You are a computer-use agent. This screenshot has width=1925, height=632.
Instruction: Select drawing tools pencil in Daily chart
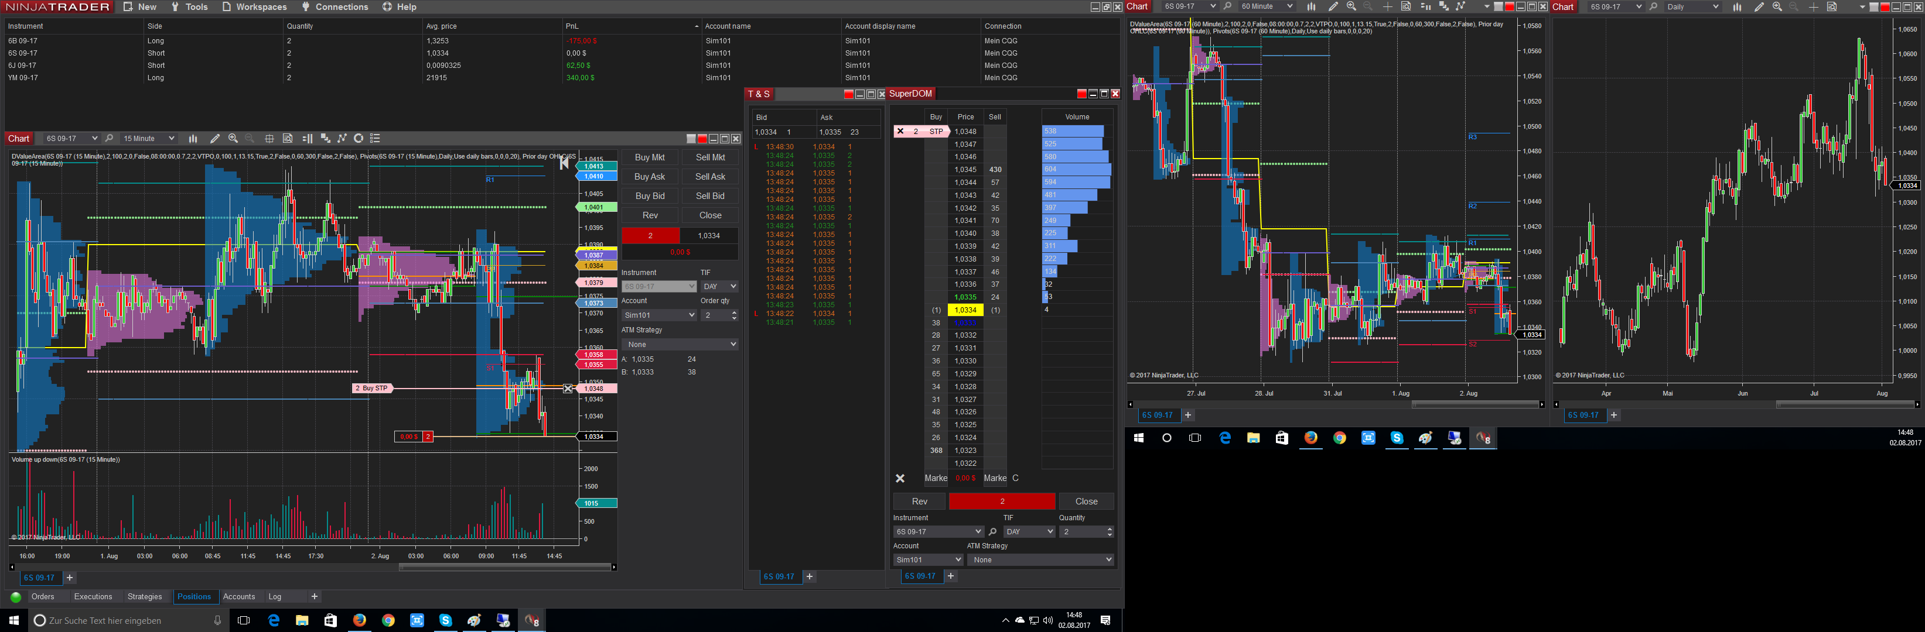point(1759,6)
